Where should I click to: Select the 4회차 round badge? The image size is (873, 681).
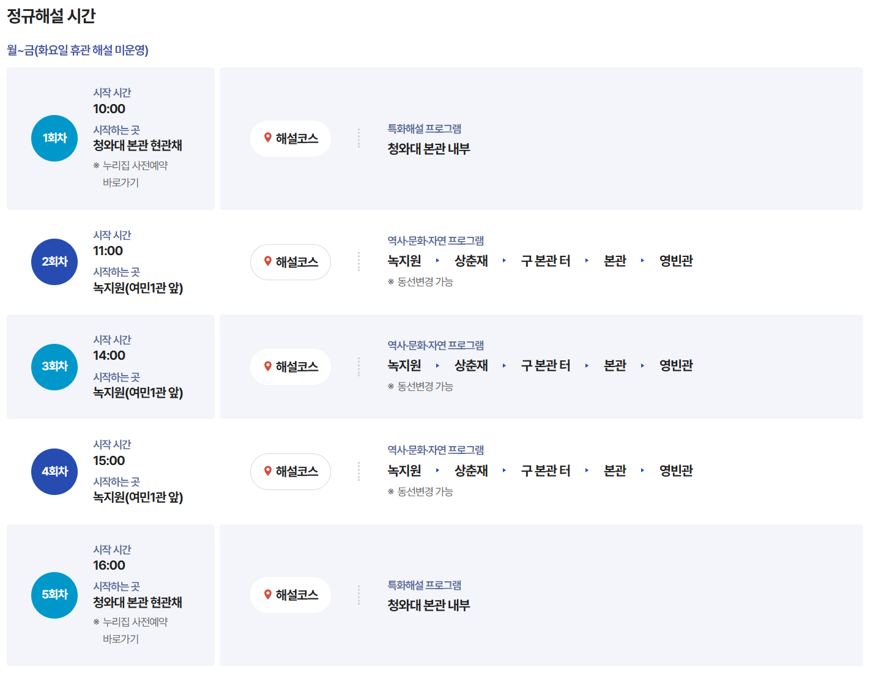54,472
